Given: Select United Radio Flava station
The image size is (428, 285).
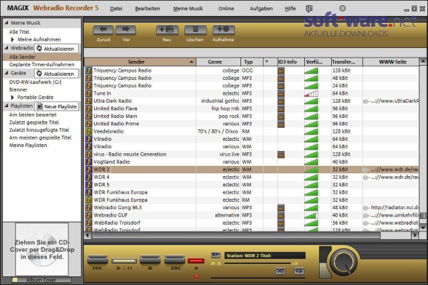Looking at the screenshot, I should pos(251,109).
